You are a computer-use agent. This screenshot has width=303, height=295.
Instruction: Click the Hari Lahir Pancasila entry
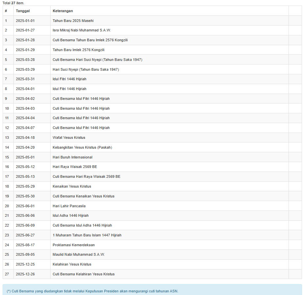tap(69, 206)
